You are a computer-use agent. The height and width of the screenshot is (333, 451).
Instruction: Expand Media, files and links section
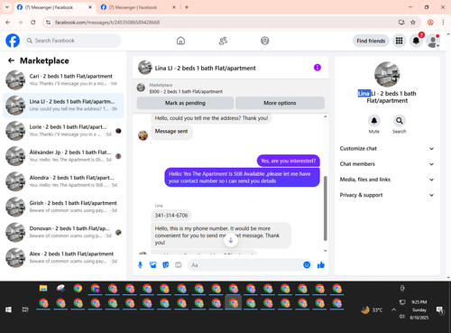tap(387, 180)
